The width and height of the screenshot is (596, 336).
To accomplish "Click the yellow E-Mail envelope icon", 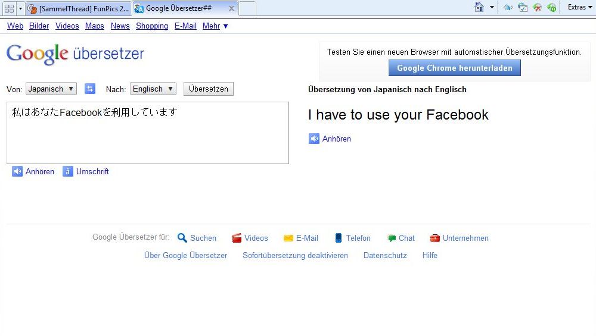I will click(x=288, y=238).
